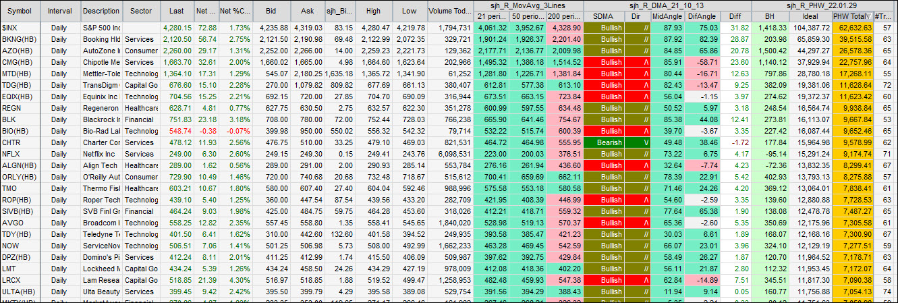Viewport: 898px width, 303px height.
Task: Select the AVGO symbol cell
Action: 20,223
